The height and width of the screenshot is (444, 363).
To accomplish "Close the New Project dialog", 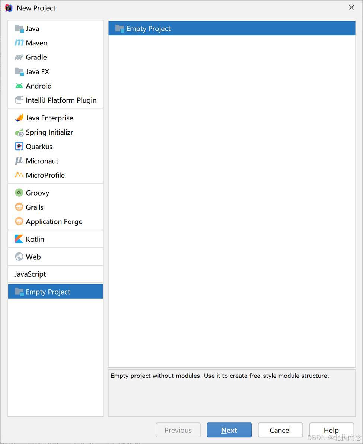I will pyautogui.click(x=351, y=7).
